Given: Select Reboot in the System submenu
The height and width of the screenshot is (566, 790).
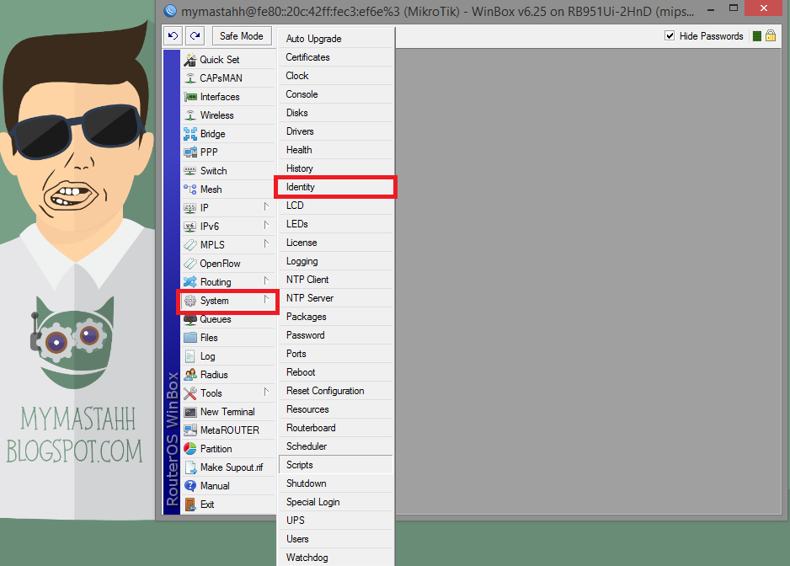Looking at the screenshot, I should (335, 372).
